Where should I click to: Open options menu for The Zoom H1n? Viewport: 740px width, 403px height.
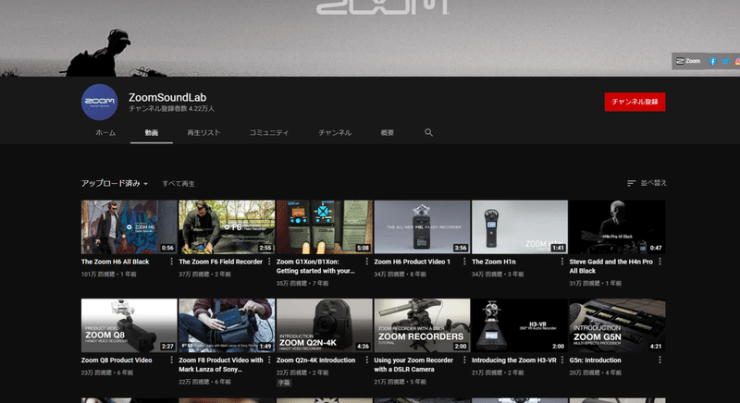click(562, 262)
